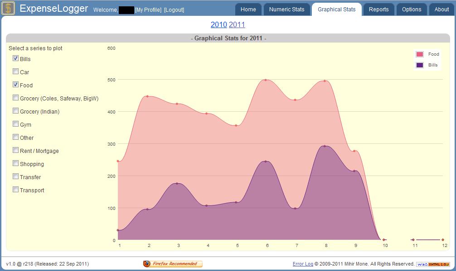This screenshot has width=456, height=271.
Task: Open the Error Log link
Action: pyautogui.click(x=303, y=264)
